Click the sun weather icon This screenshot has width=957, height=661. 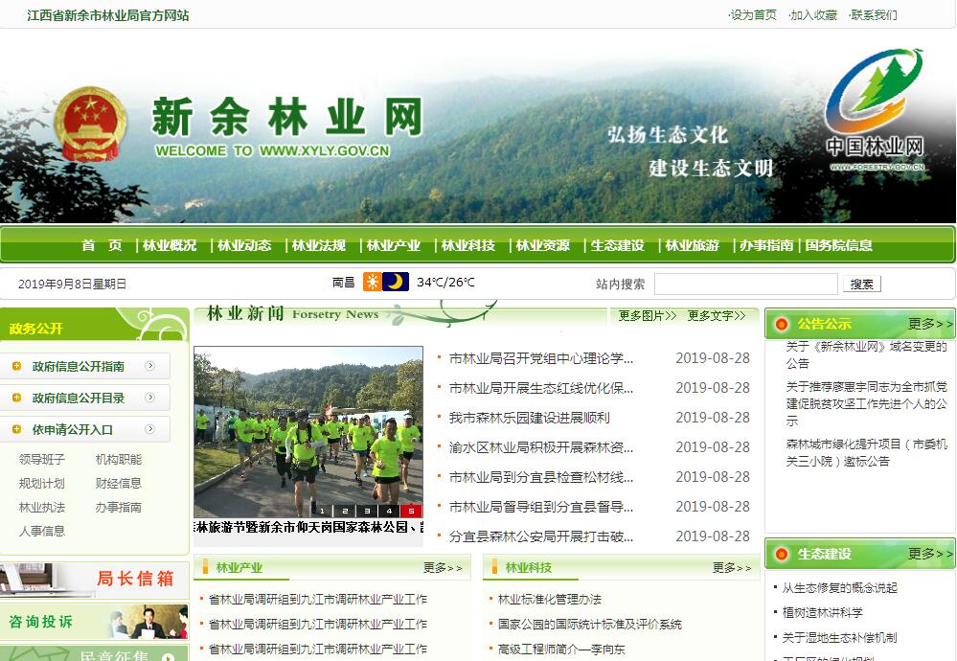(x=373, y=282)
